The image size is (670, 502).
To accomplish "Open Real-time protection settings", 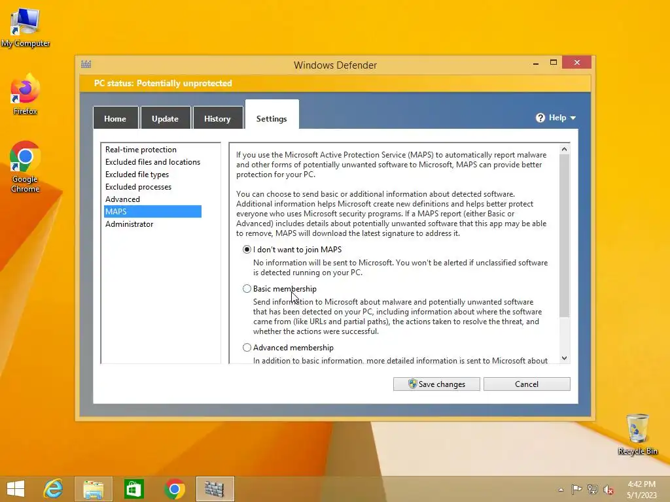I will [141, 150].
